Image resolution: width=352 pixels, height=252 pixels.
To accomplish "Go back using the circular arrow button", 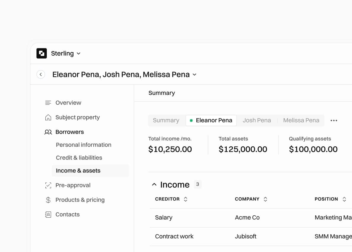I will click(41, 74).
